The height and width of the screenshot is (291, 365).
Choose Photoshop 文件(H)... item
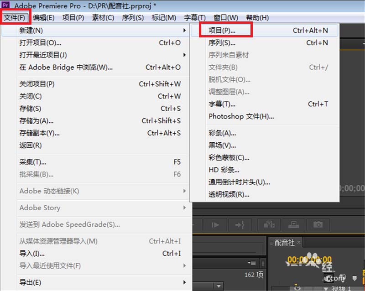(x=265, y=116)
